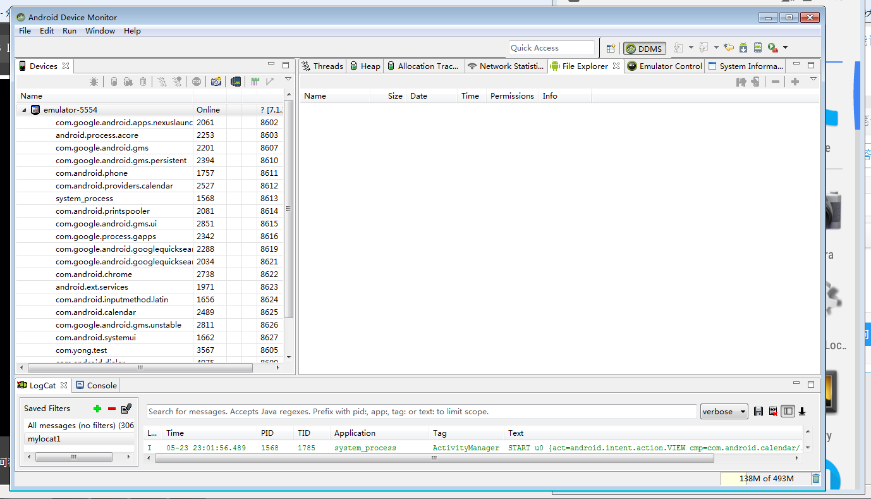Select All messages (no filters) entry
Image resolution: width=871 pixels, height=499 pixels.
[x=80, y=426]
